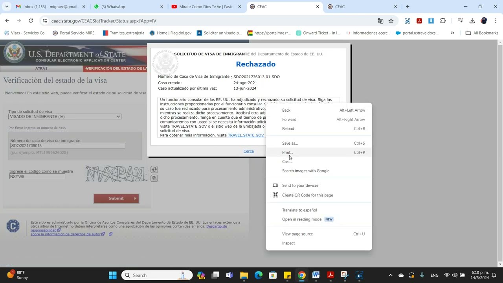Choose Reload in the context menu

tap(319, 129)
